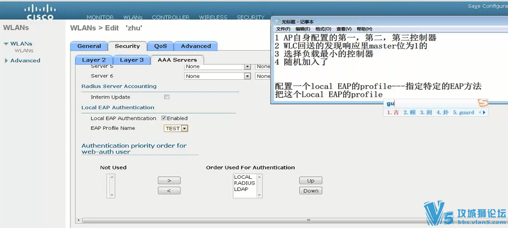Move selected auth method to Not Used

tap(169, 190)
